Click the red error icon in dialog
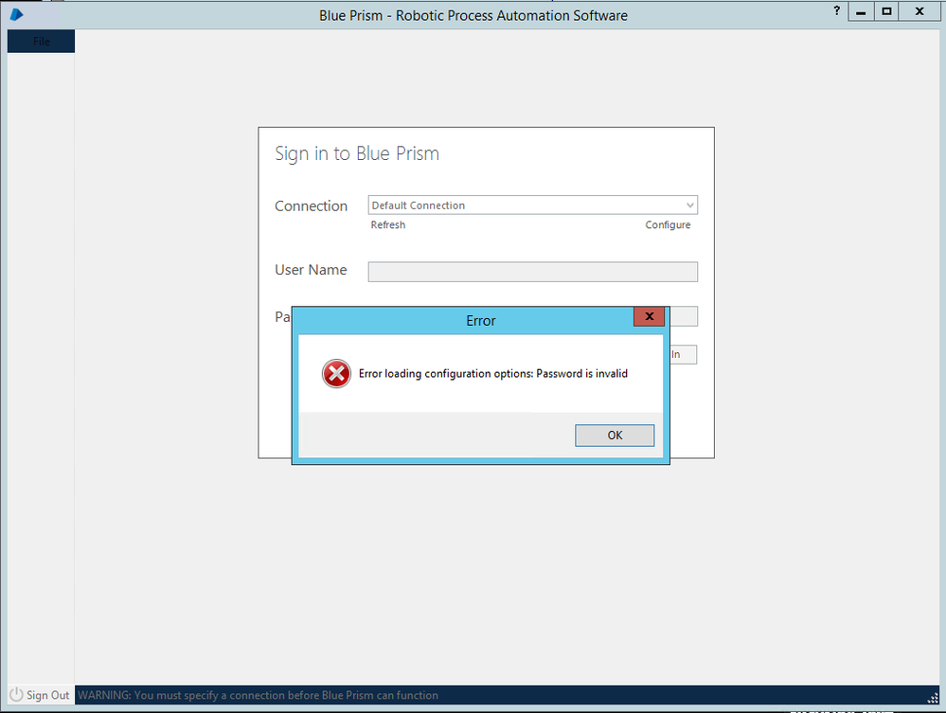This screenshot has height=713, width=946. point(336,374)
